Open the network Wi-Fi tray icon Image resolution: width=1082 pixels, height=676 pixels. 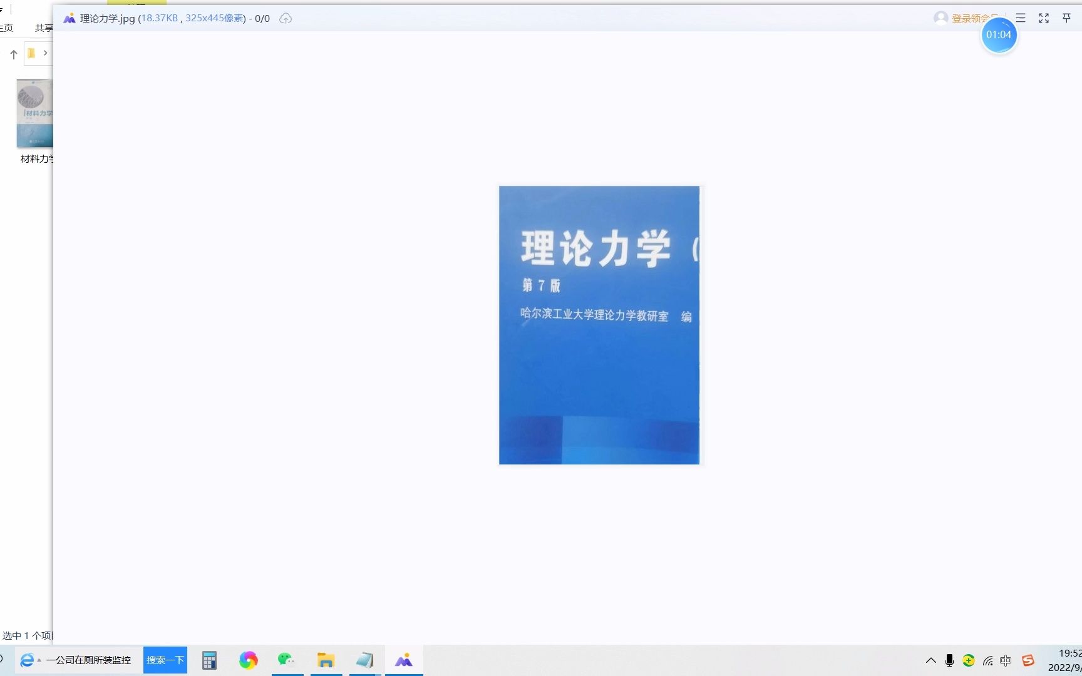click(987, 660)
